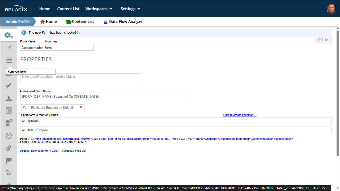
Task: Open the pencil edit form sidebar icon
Action: [8, 48]
